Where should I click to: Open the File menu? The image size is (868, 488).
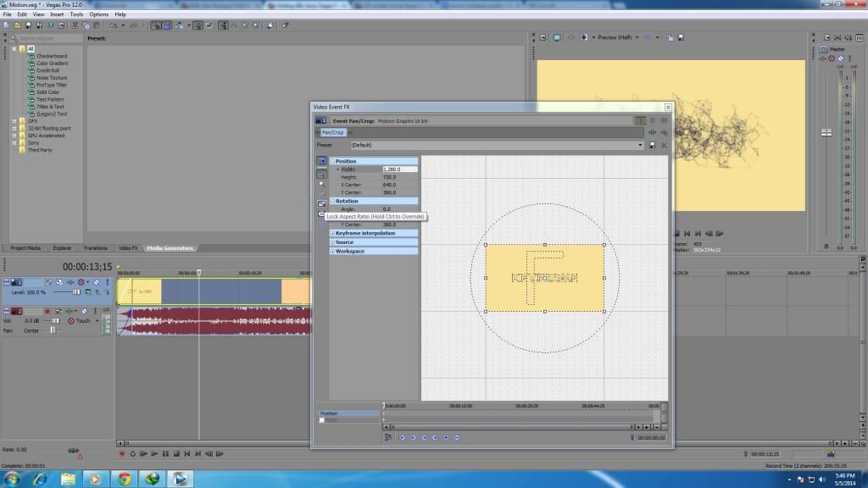coord(7,14)
